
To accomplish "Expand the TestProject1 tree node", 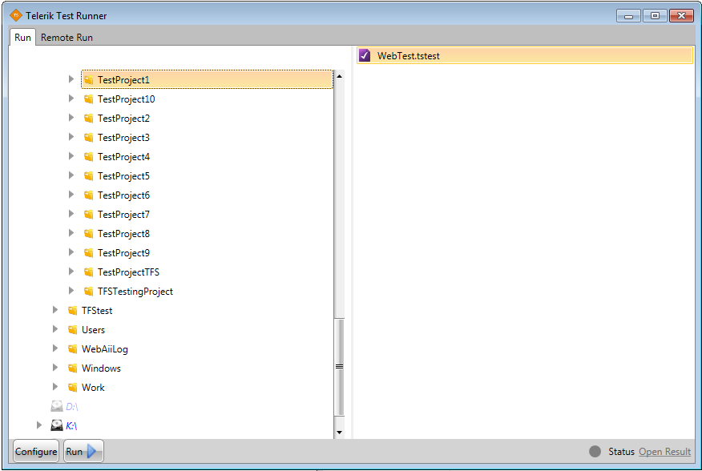I will tap(71, 79).
